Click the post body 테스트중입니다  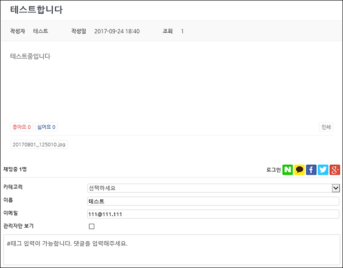(x=30, y=56)
